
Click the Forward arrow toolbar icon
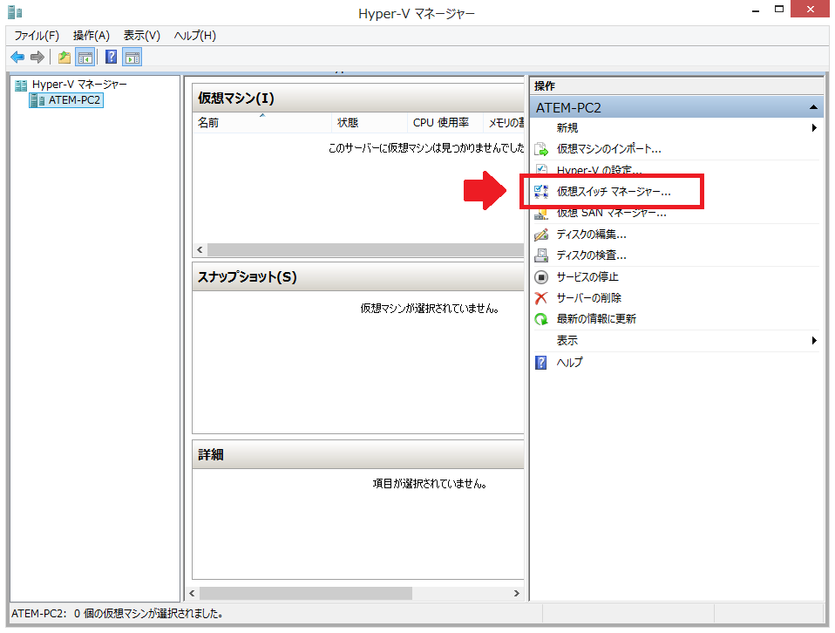click(x=37, y=57)
